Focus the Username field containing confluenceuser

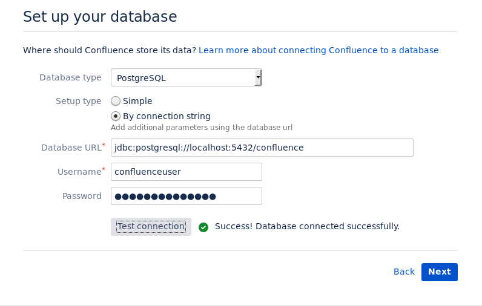[x=186, y=172]
